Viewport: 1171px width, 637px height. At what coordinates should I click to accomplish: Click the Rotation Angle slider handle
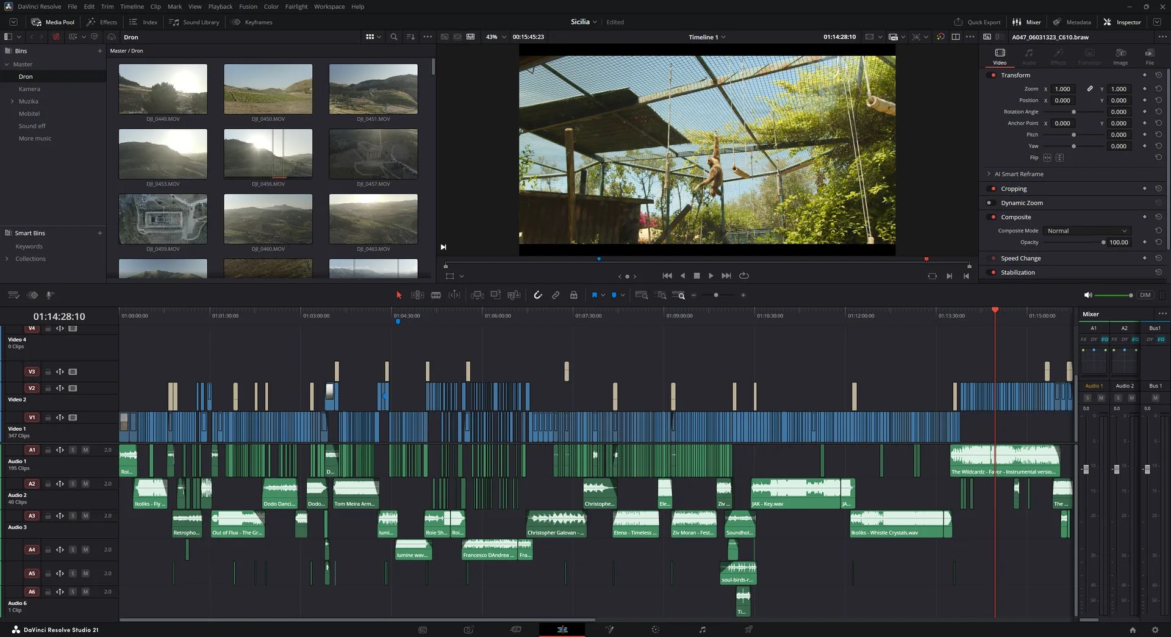pos(1074,112)
